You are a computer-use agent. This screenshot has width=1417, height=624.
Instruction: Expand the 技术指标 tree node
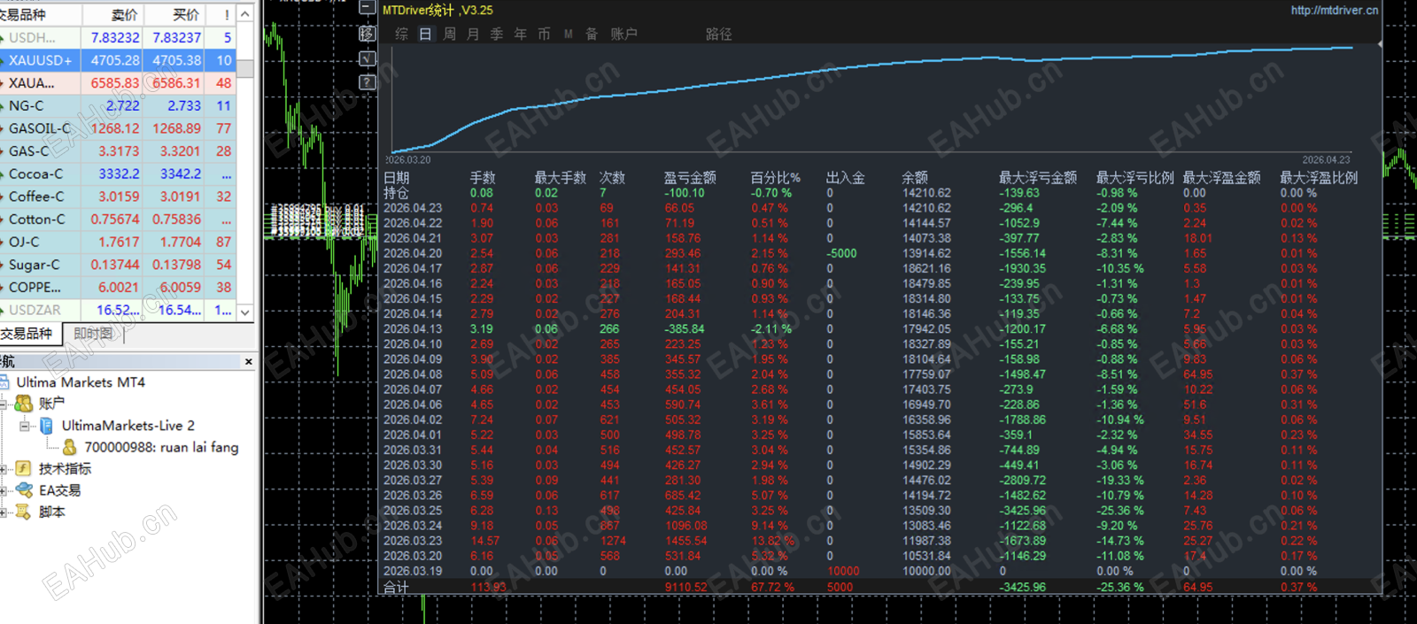(4, 469)
